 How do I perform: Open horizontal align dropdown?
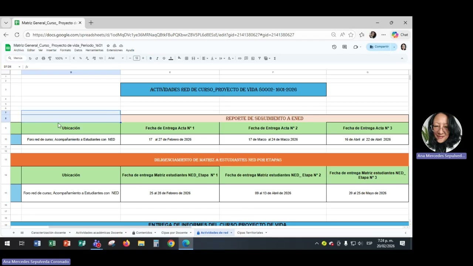(204, 58)
